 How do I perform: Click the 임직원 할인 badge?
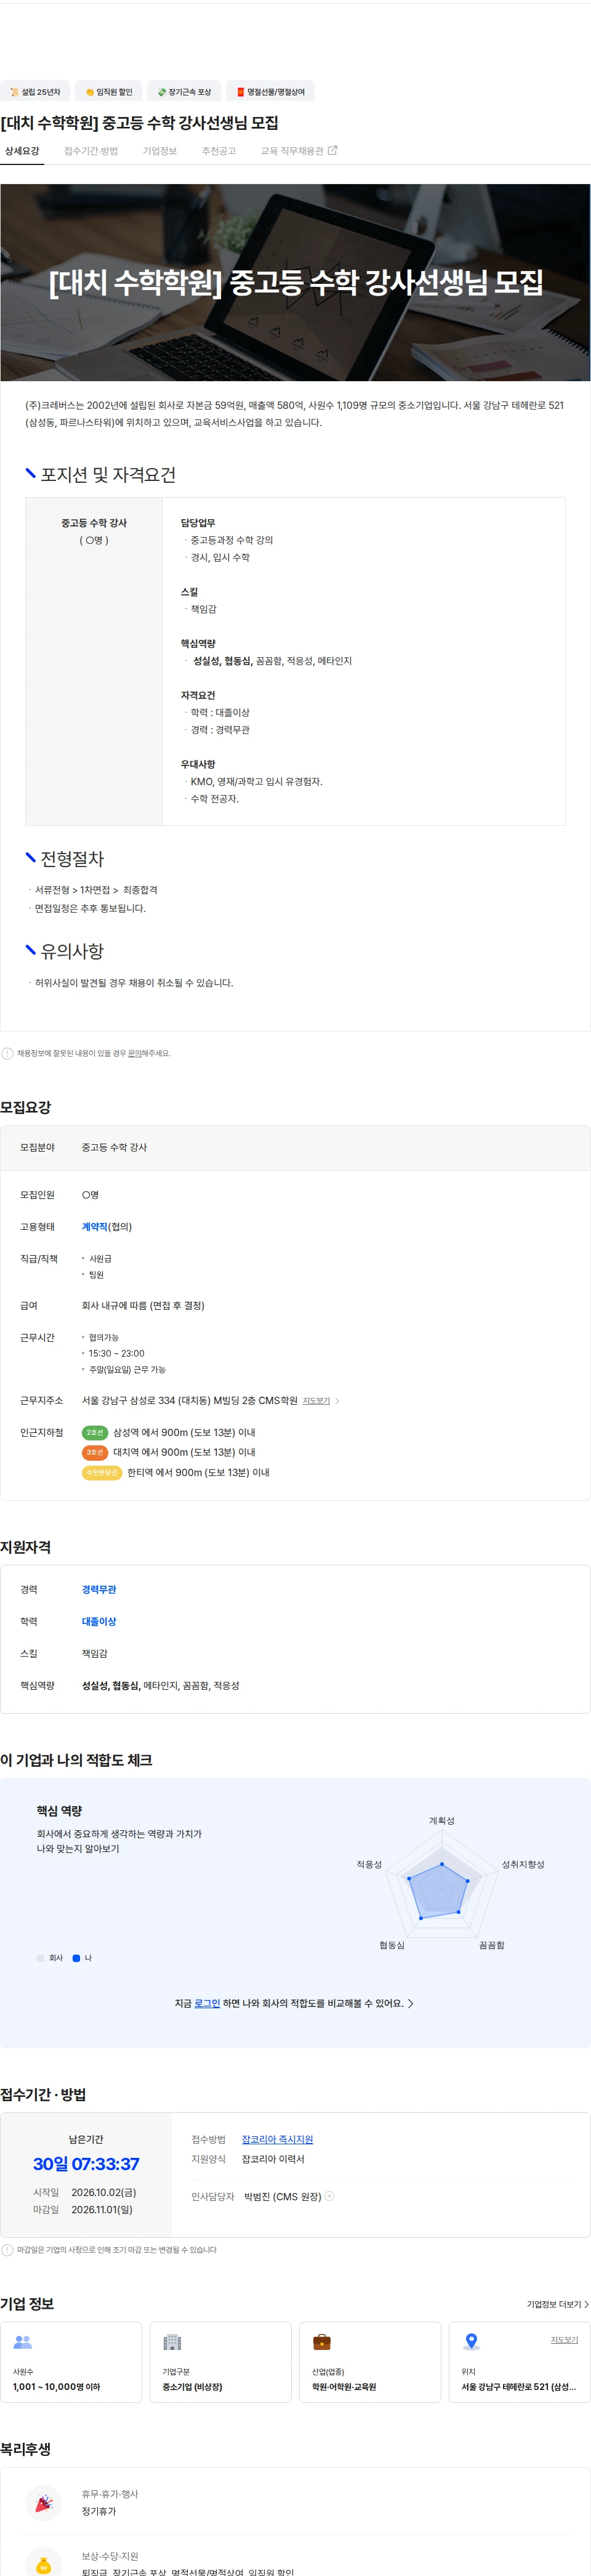(x=109, y=92)
